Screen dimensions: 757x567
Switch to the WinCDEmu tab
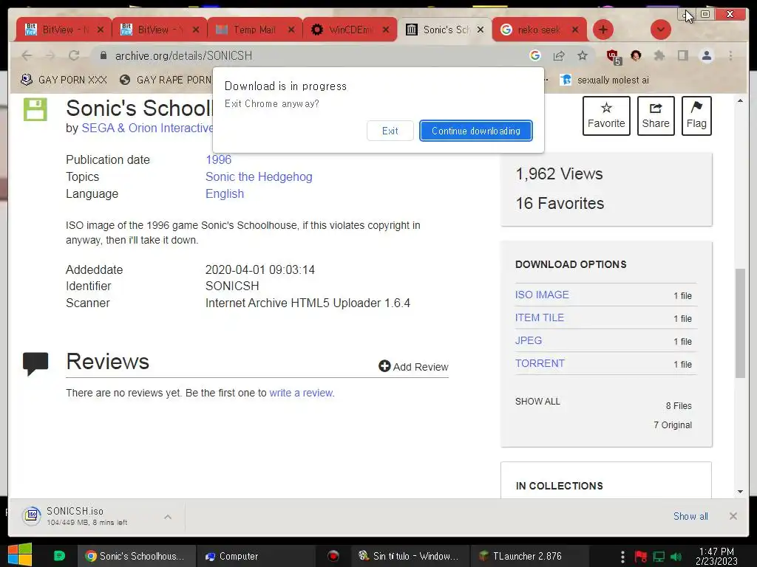click(x=350, y=30)
